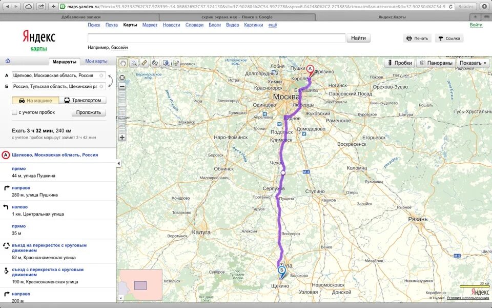The height and width of the screenshot is (308, 492).
Task: Switch to the Мои карты tab
Action: 96,61
